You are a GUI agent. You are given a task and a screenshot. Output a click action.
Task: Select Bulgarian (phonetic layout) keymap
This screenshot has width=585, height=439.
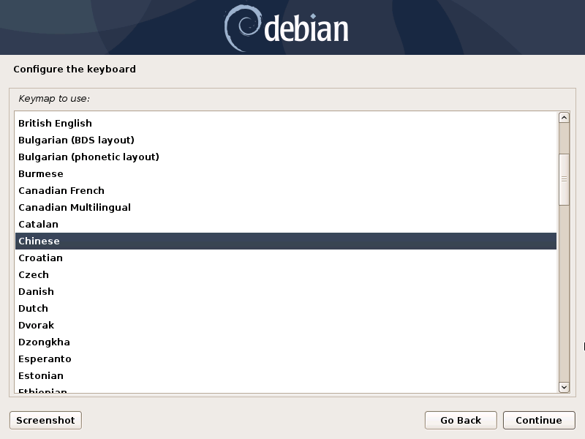tap(286, 157)
